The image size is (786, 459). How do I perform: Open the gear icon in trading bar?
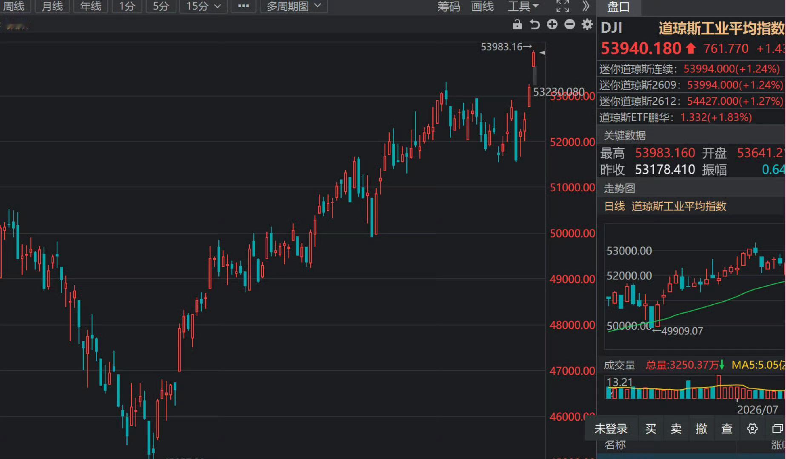click(x=752, y=428)
